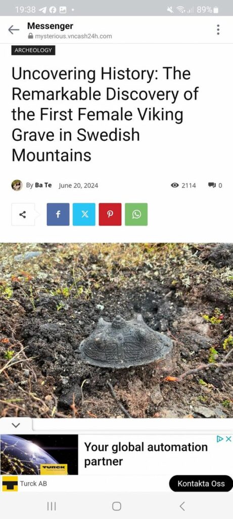Open the recent apps navigation button

(x=51, y=506)
